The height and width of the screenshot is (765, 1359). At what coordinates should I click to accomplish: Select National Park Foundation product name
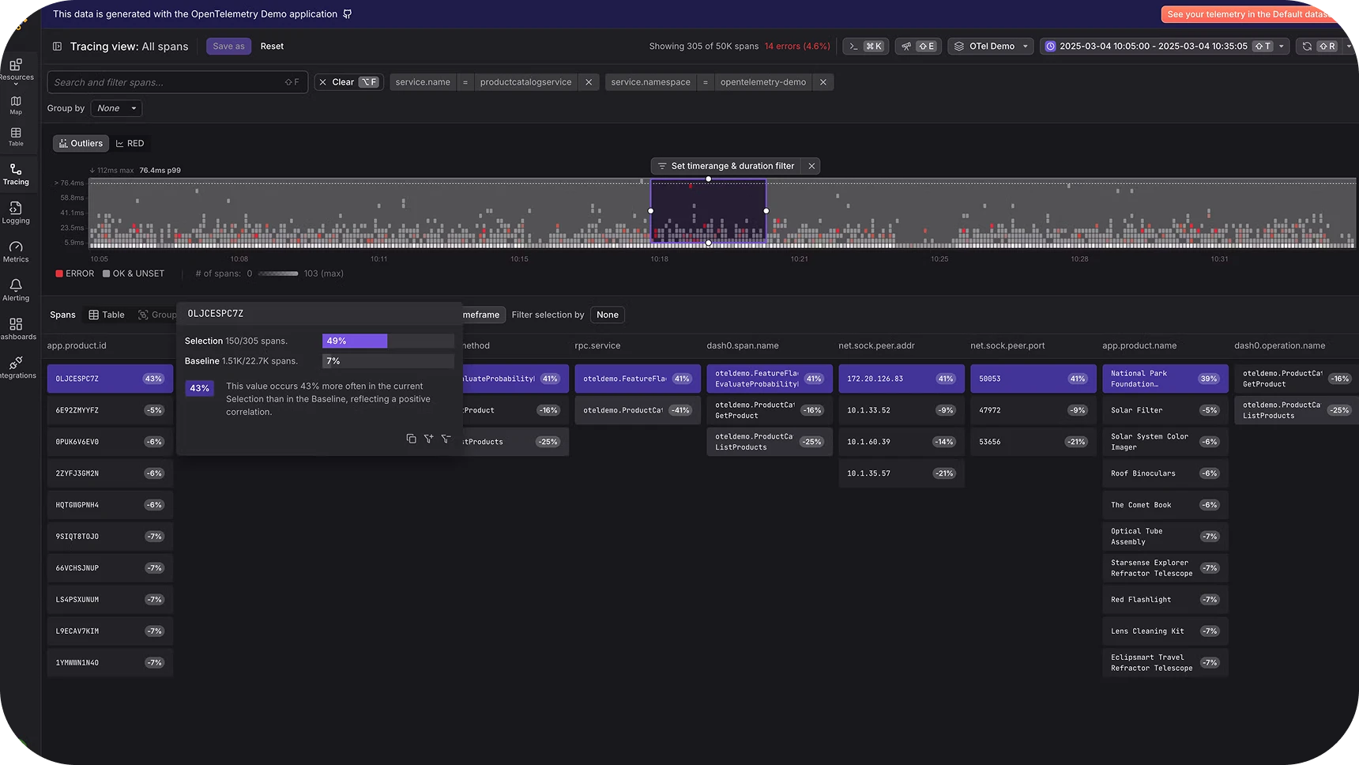click(x=1165, y=379)
